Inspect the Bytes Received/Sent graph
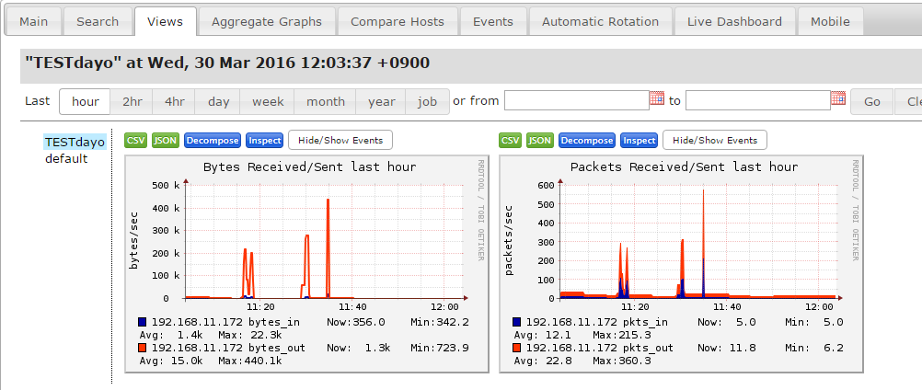This screenshot has height=390, width=922. point(265,141)
